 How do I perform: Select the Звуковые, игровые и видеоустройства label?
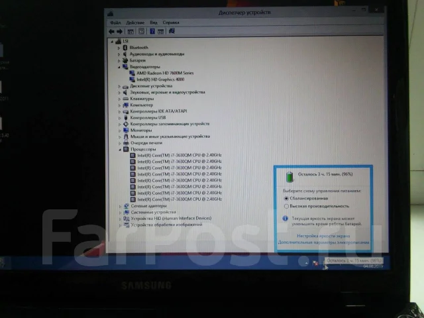click(x=168, y=92)
